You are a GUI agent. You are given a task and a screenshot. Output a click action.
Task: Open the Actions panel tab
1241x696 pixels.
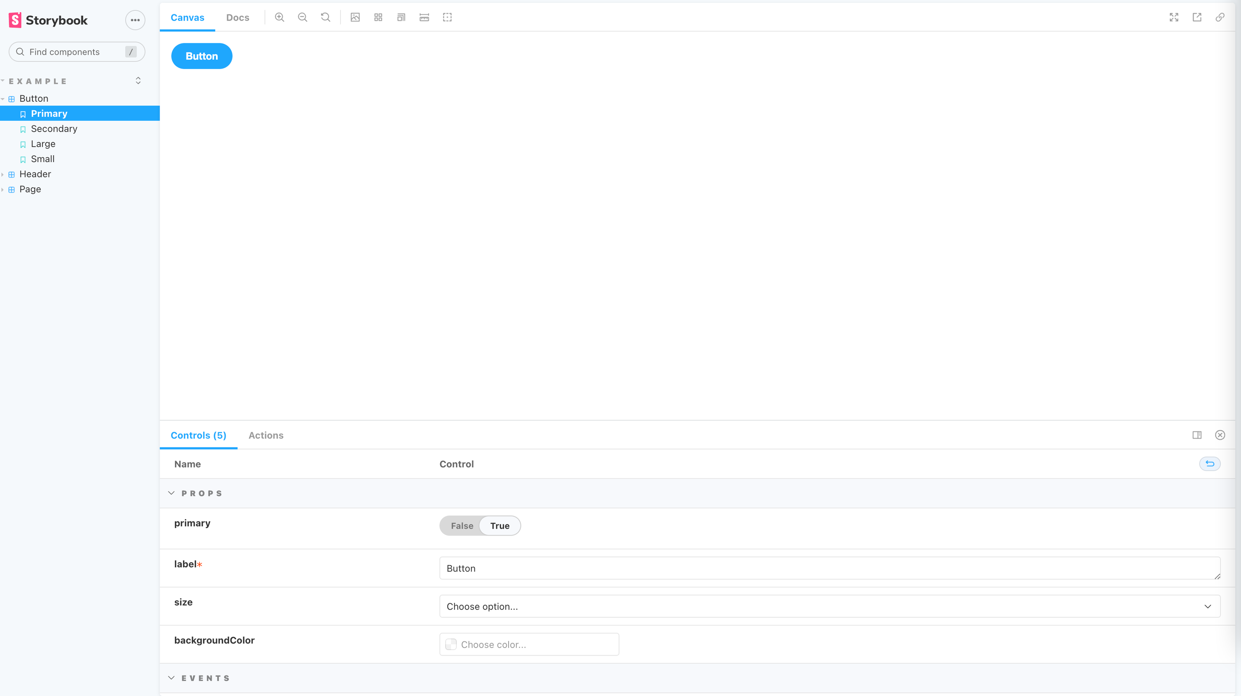click(x=265, y=435)
